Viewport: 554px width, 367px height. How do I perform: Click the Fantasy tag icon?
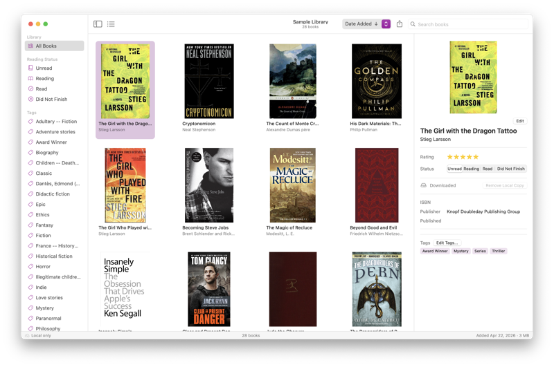click(30, 225)
